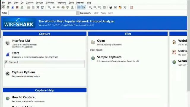
Task: Expand the filter history dropdown arrow
Action: pos(78,13)
